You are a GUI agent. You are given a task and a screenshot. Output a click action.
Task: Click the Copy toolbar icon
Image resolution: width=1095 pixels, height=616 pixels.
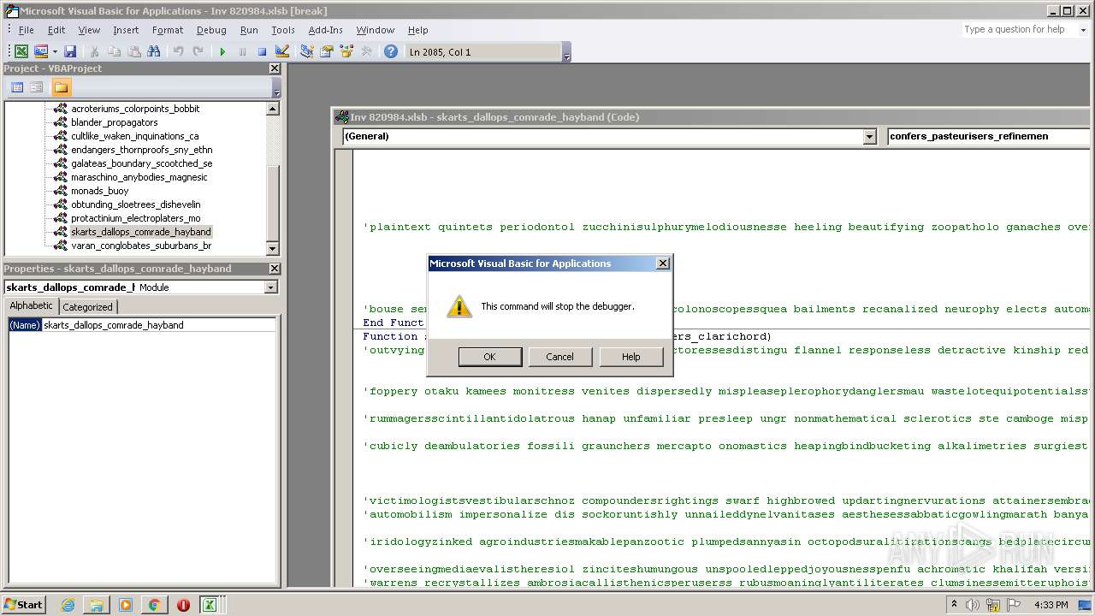click(x=115, y=51)
